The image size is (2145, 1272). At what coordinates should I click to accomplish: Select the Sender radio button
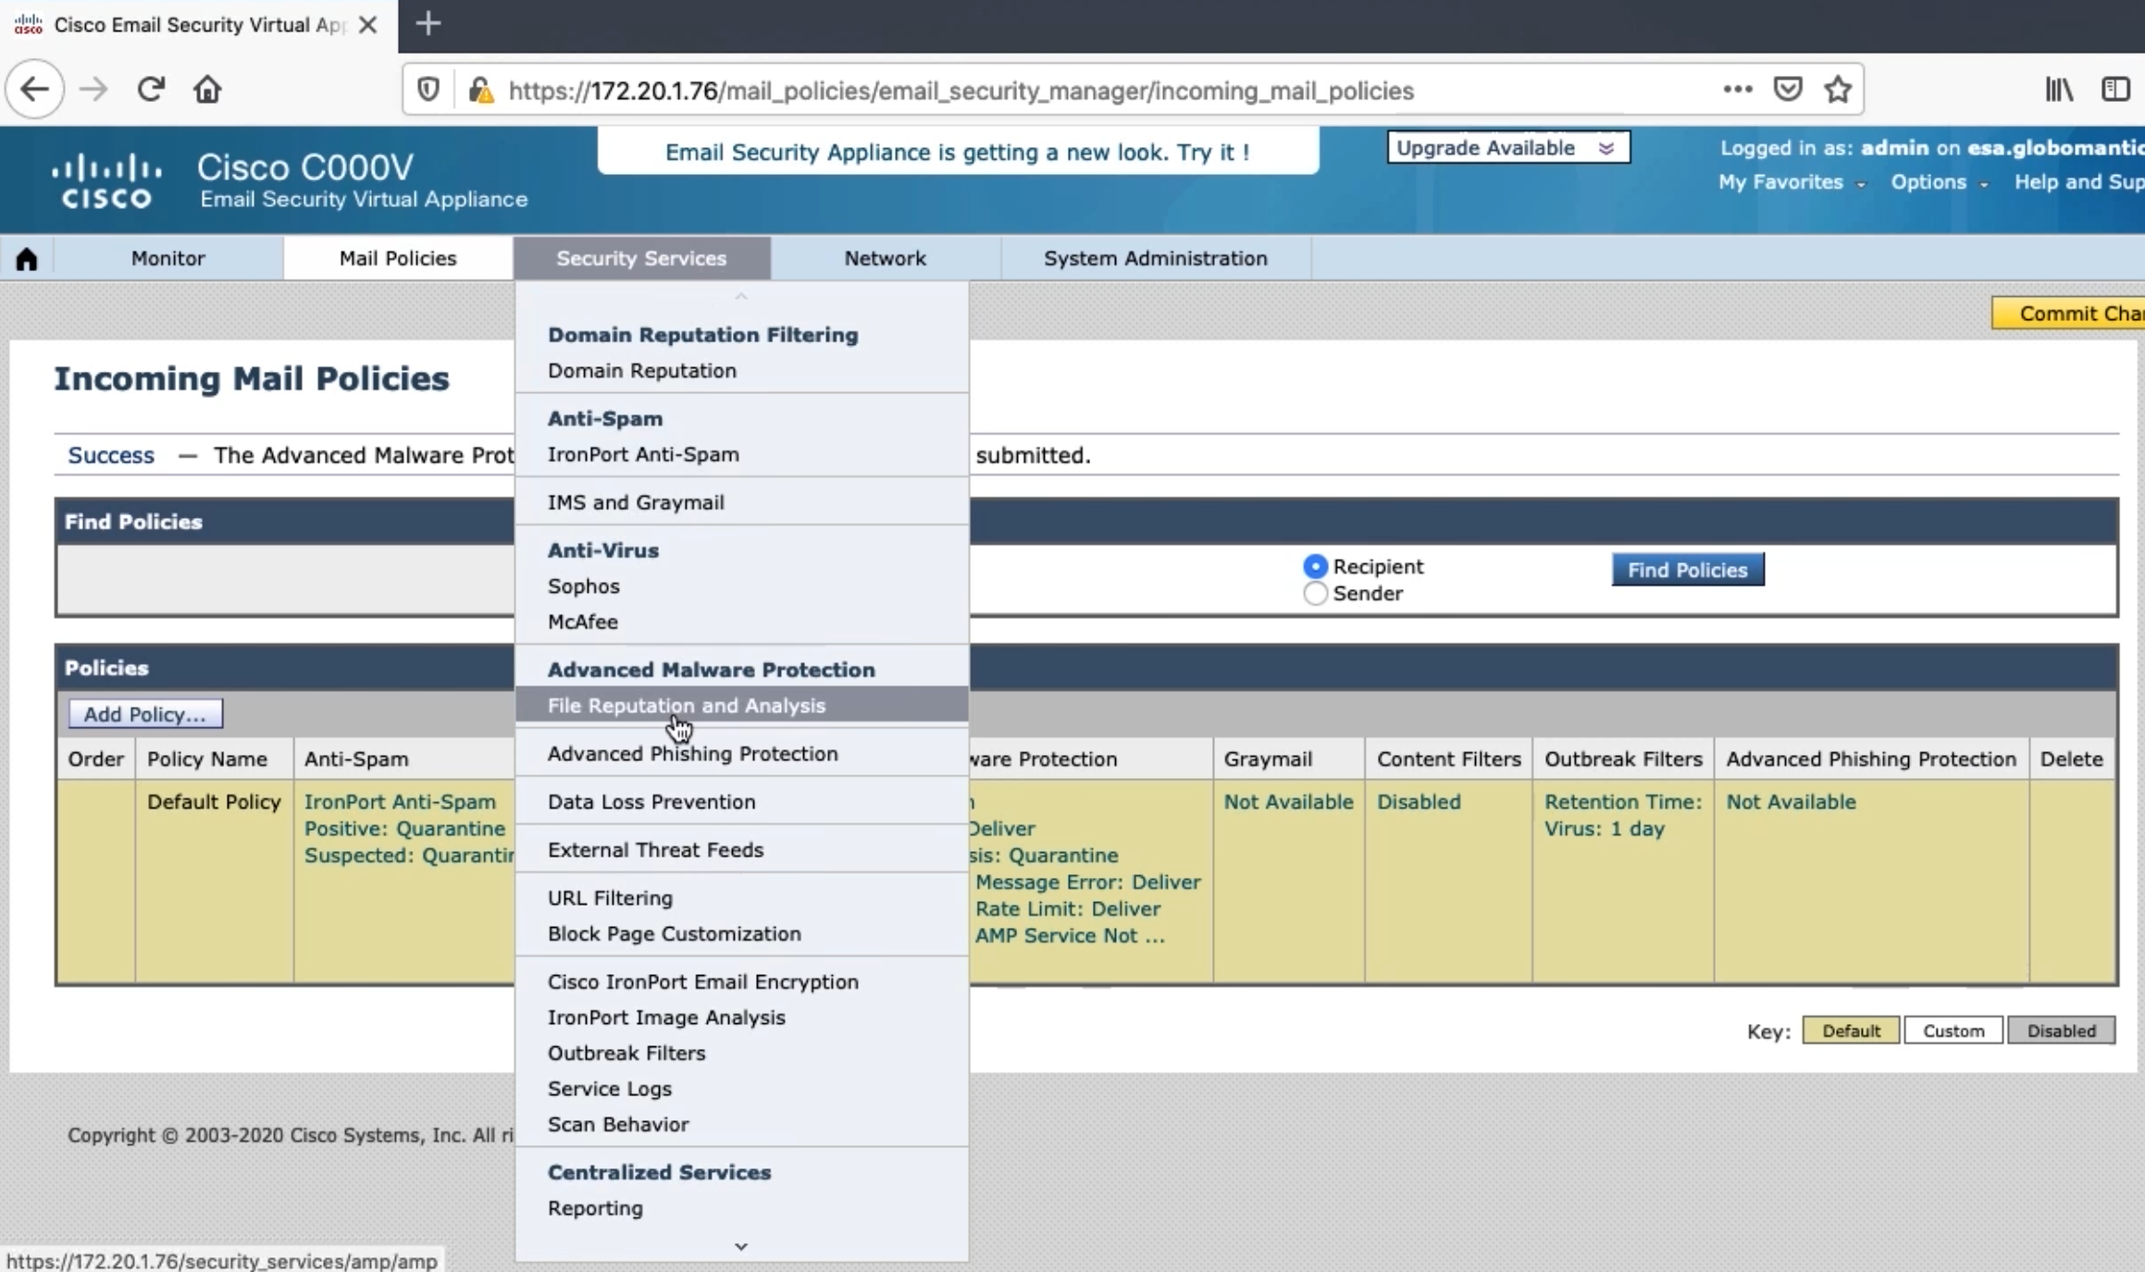pyautogui.click(x=1315, y=593)
